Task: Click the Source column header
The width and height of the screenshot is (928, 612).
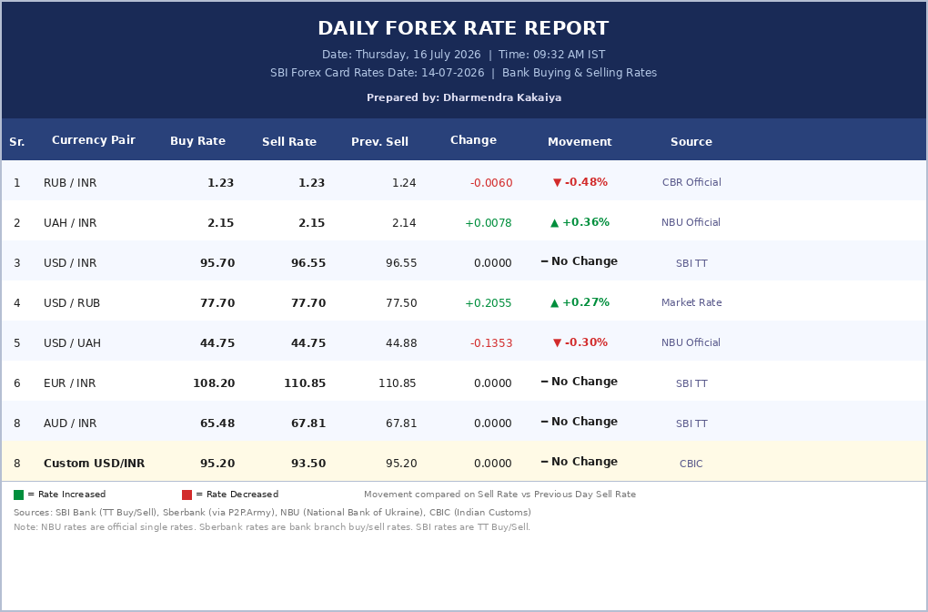Action: click(x=691, y=141)
